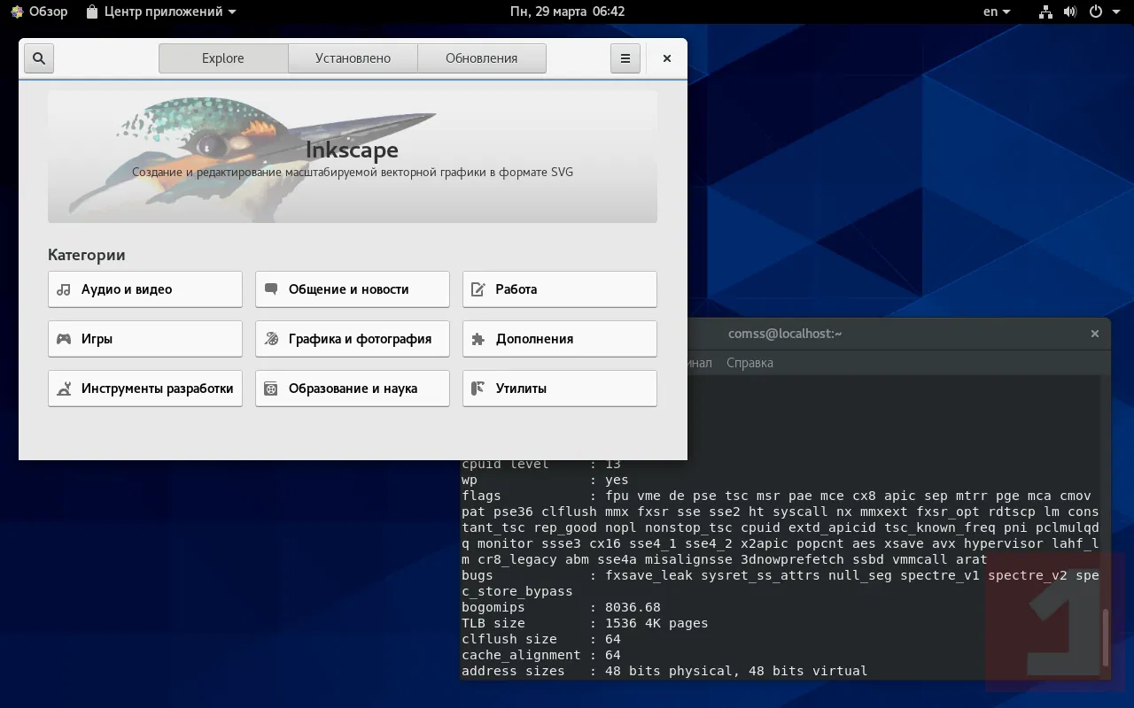The height and width of the screenshot is (708, 1134).
Task: Open the Утилиты category
Action: click(x=560, y=389)
